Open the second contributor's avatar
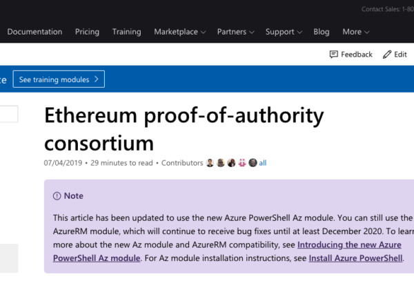This screenshot has height=290, width=414. pyautogui.click(x=221, y=163)
